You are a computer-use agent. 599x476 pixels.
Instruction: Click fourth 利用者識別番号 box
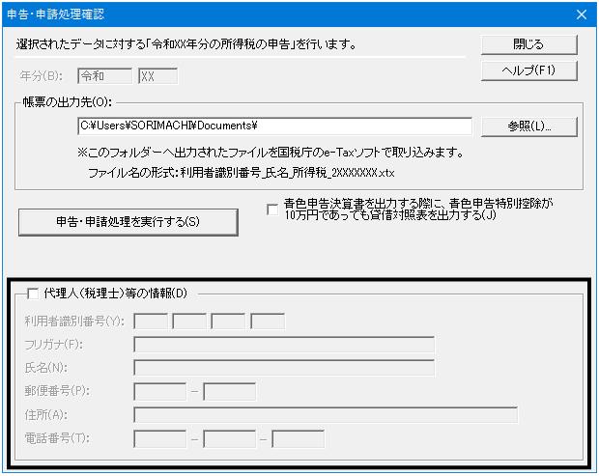268,321
